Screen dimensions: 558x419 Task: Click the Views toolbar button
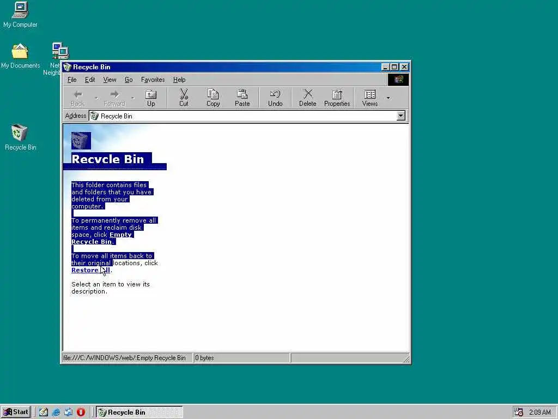370,98
